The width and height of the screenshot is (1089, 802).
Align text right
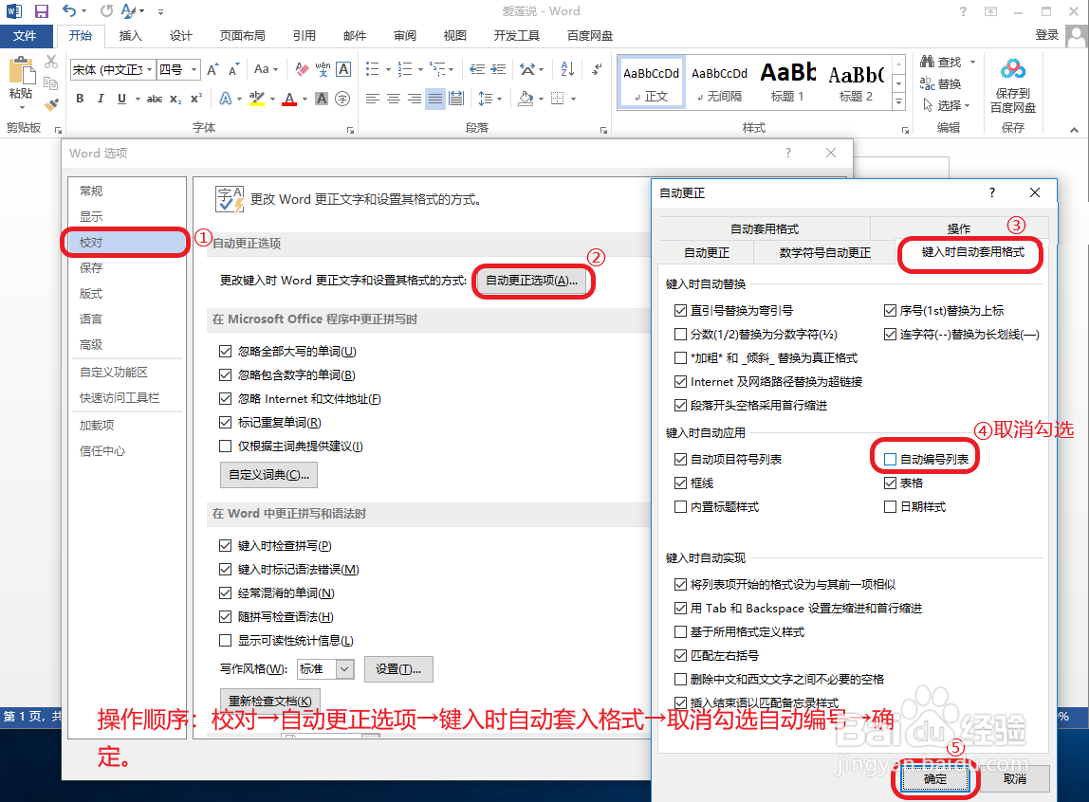coord(414,99)
